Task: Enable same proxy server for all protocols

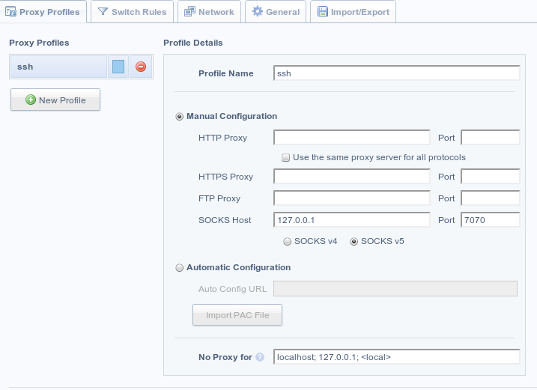Action: [x=285, y=158]
